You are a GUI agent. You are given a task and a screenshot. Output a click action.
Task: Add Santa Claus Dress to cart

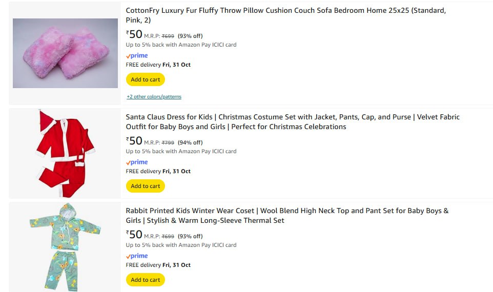click(x=146, y=186)
